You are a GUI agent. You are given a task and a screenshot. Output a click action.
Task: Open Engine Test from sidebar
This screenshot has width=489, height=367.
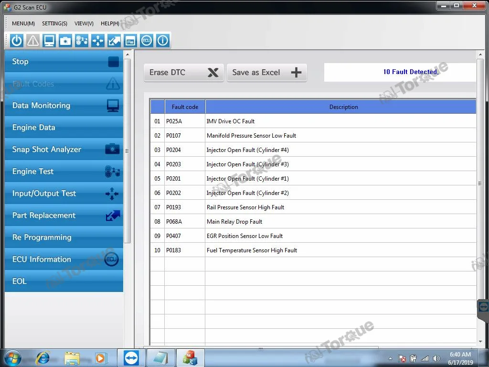click(64, 172)
